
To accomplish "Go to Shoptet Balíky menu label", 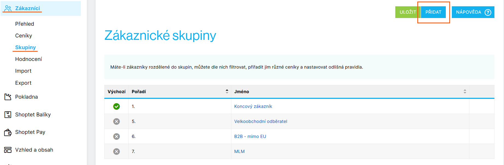I will 33,114.
